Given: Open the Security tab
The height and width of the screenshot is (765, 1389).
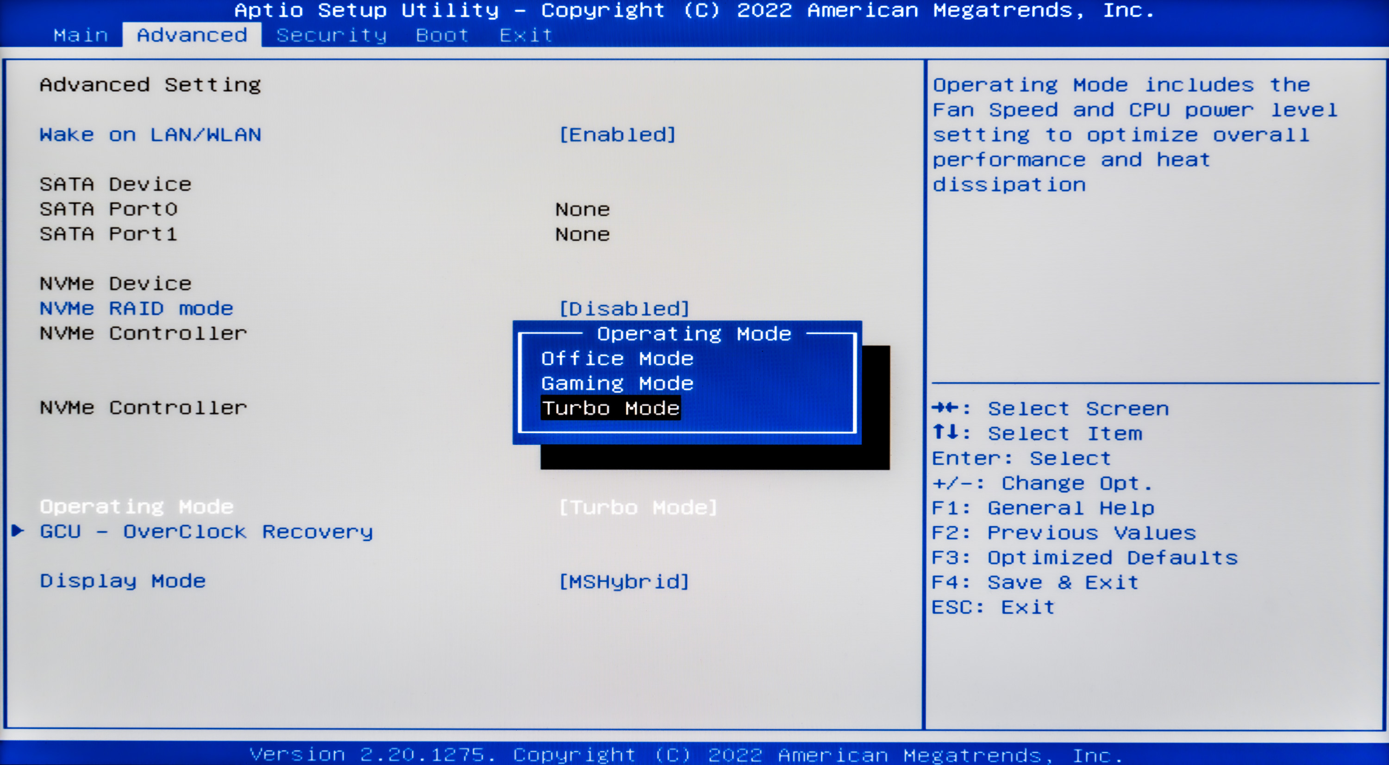Looking at the screenshot, I should (331, 35).
